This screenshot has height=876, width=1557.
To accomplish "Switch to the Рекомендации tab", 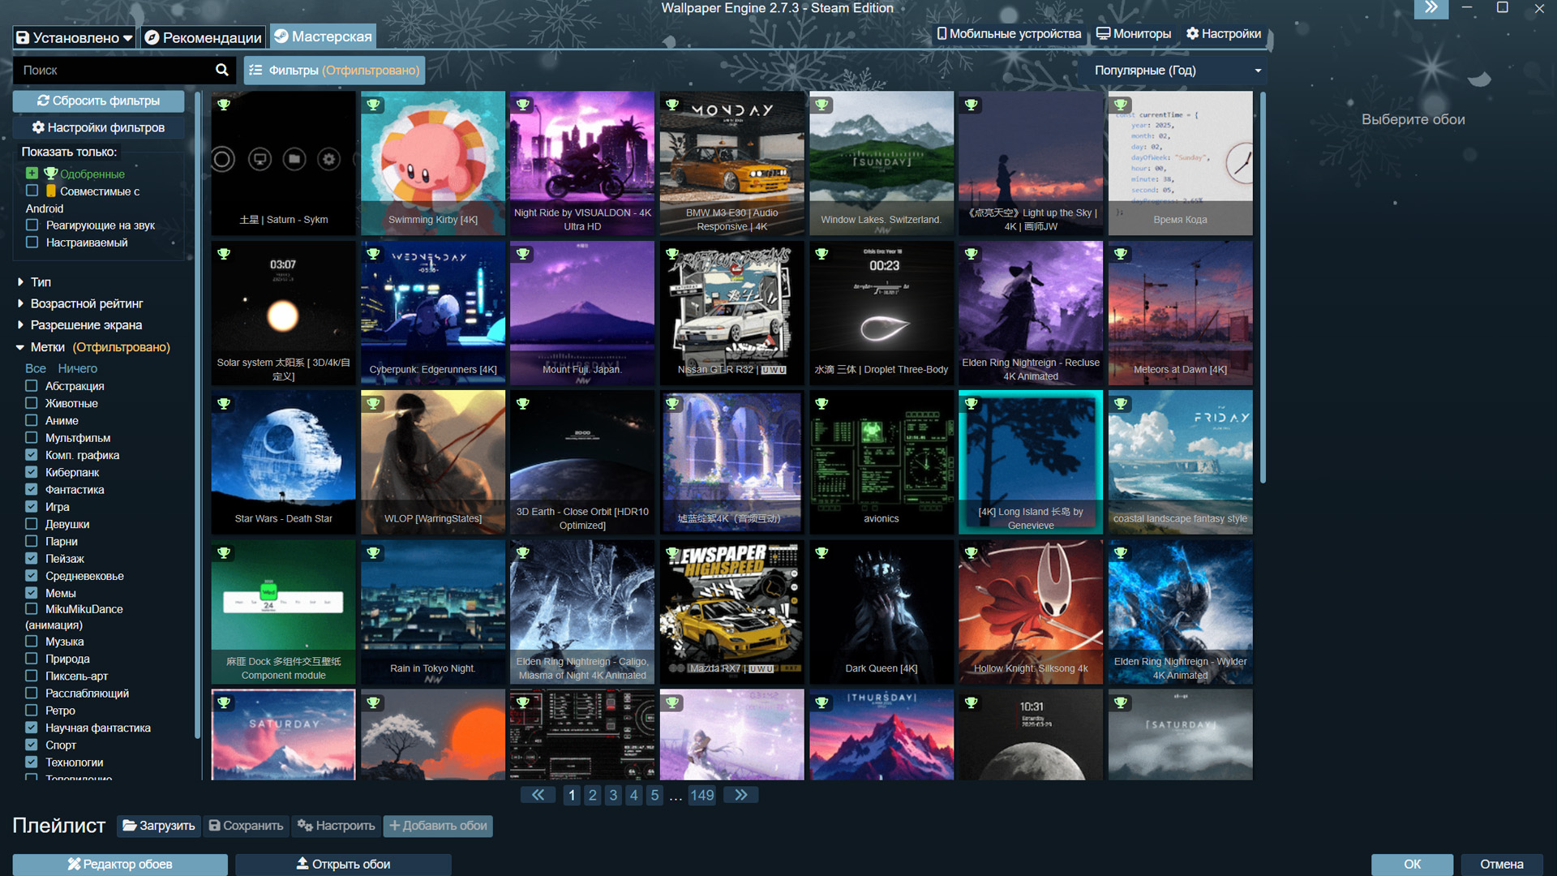I will pyautogui.click(x=204, y=37).
